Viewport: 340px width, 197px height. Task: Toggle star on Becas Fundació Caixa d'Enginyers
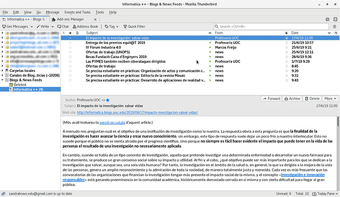click(70, 57)
